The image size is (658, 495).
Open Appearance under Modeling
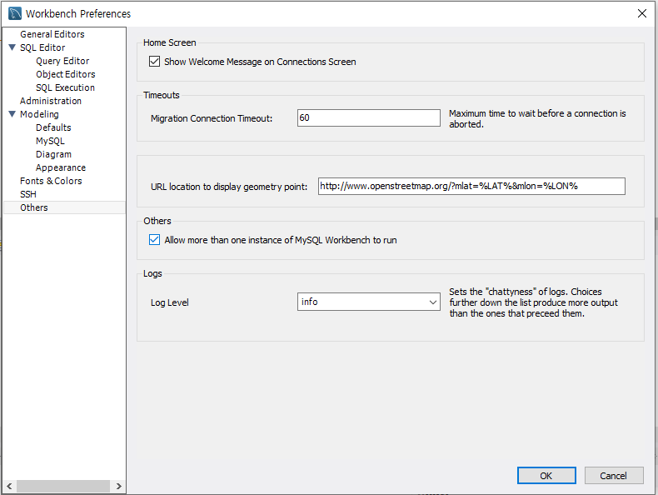coord(61,167)
